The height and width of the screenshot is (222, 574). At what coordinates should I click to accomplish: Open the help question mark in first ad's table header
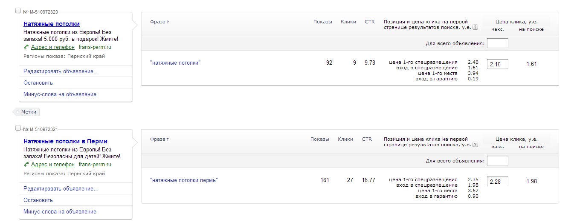(475, 27)
